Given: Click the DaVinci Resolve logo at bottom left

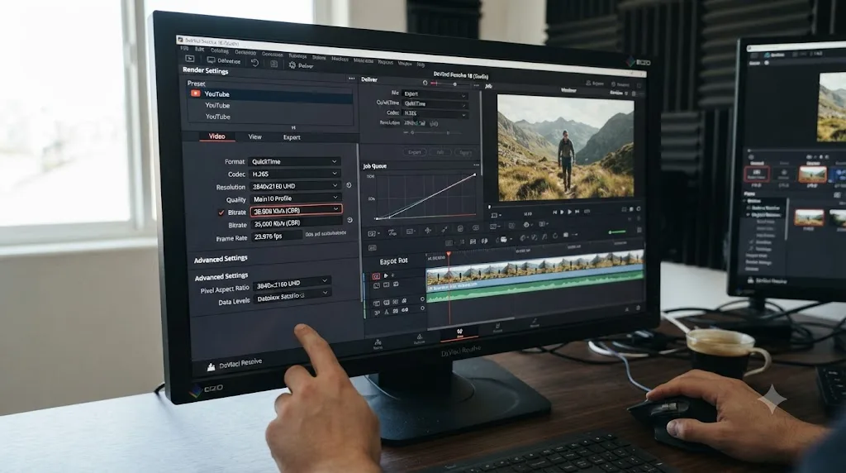Looking at the screenshot, I should pyautogui.click(x=211, y=367).
